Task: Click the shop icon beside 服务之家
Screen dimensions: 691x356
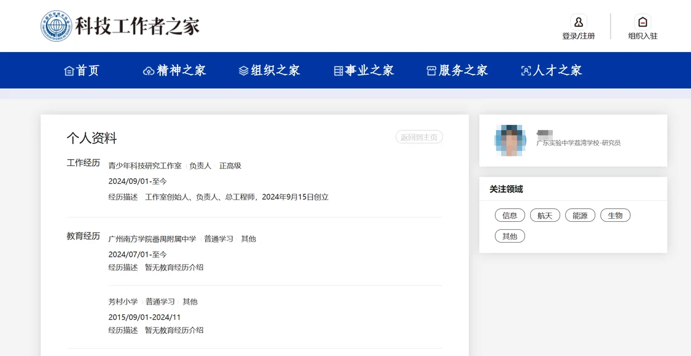Action: (431, 70)
